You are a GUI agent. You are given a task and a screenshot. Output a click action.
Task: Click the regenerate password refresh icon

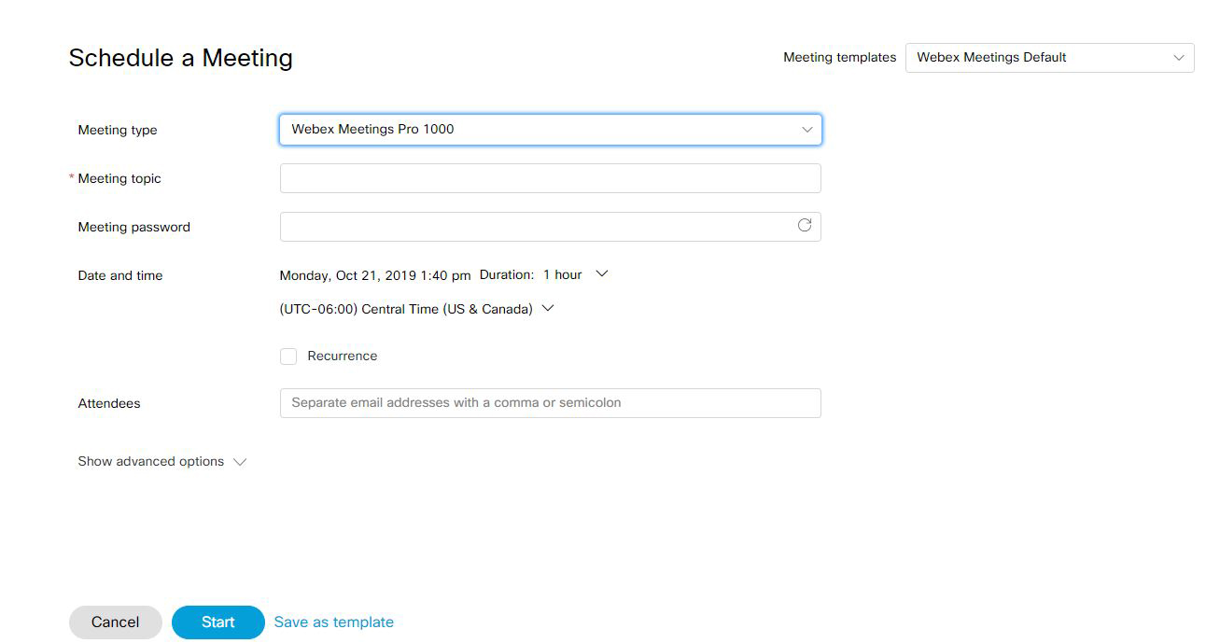[804, 225]
